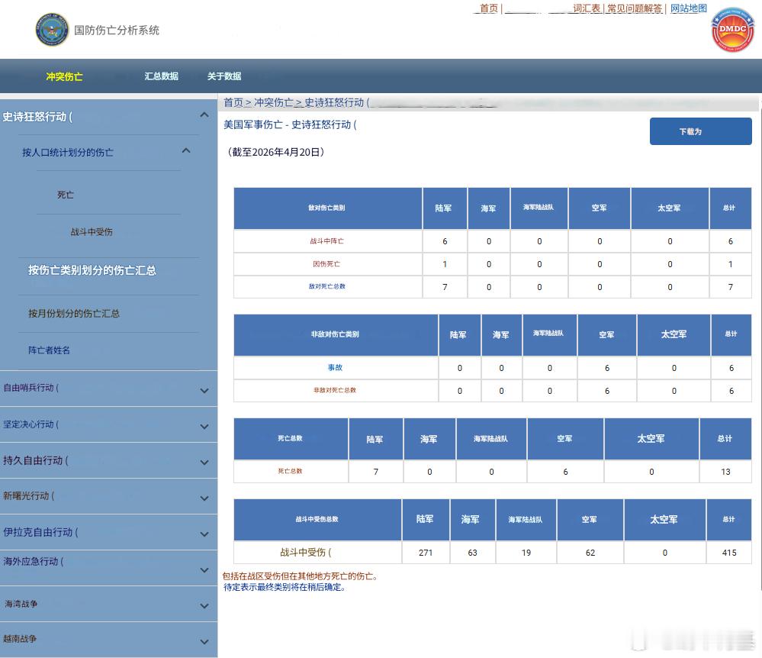Image resolution: width=762 pixels, height=658 pixels.
Task: Open the 关于数据 tab
Action: pyautogui.click(x=224, y=76)
